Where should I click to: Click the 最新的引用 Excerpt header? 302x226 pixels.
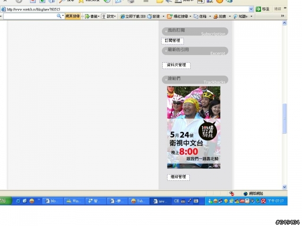click(x=195, y=51)
